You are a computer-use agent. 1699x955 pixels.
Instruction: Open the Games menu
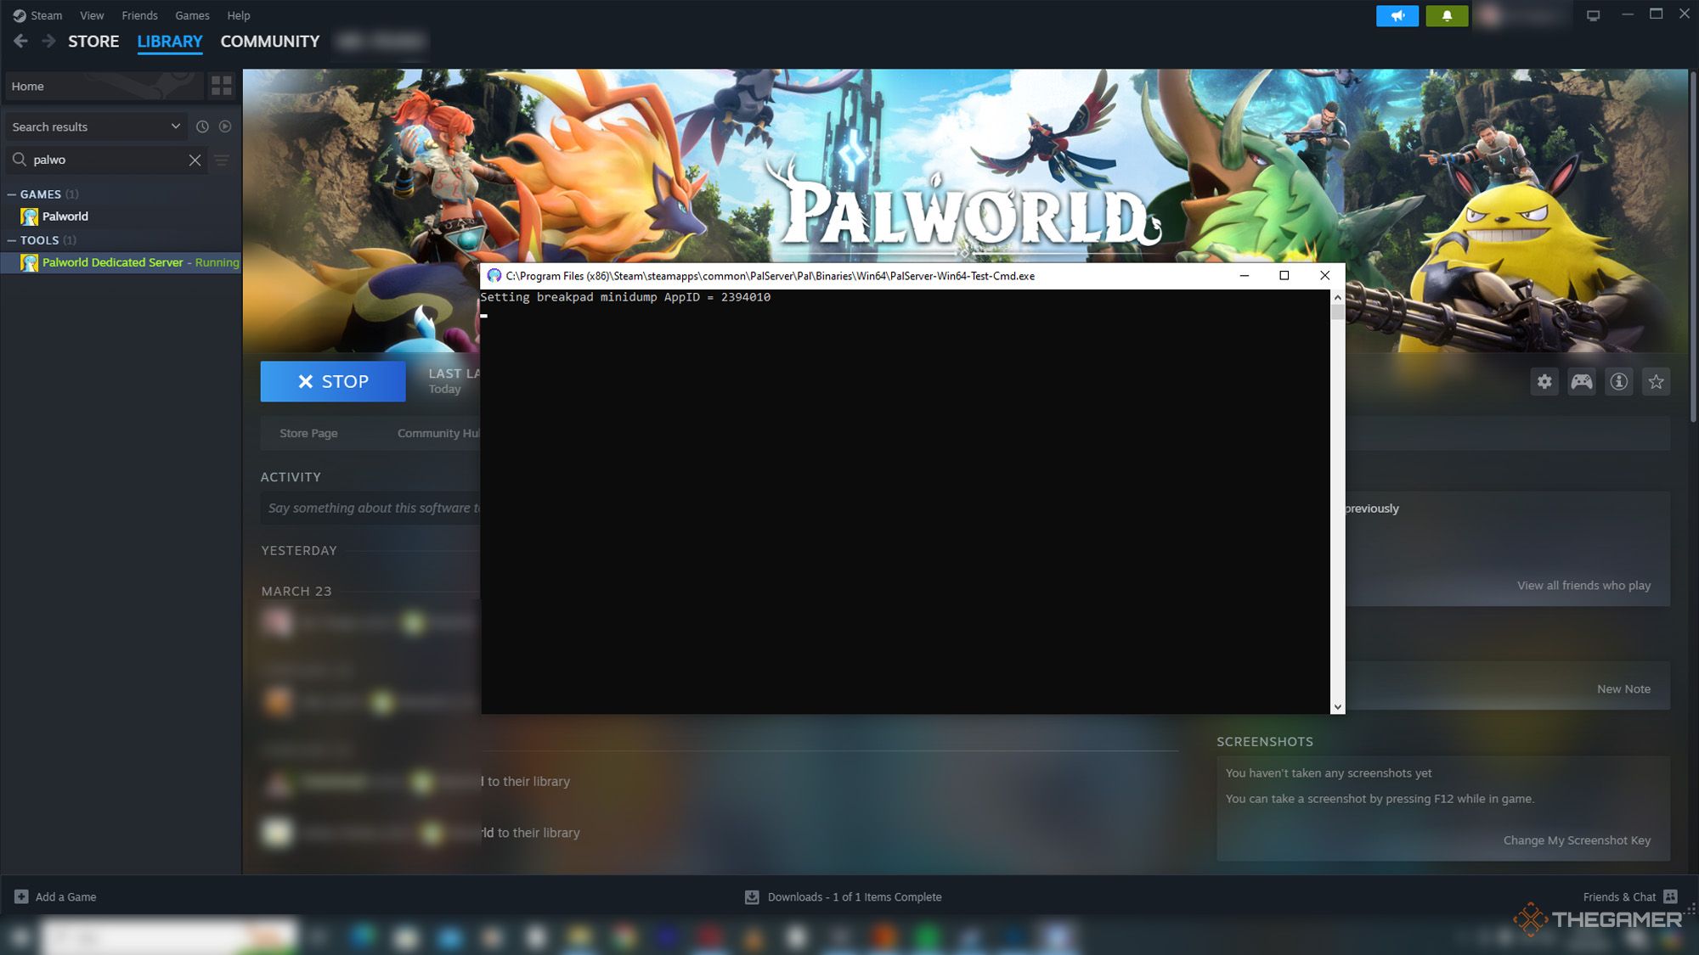192,15
